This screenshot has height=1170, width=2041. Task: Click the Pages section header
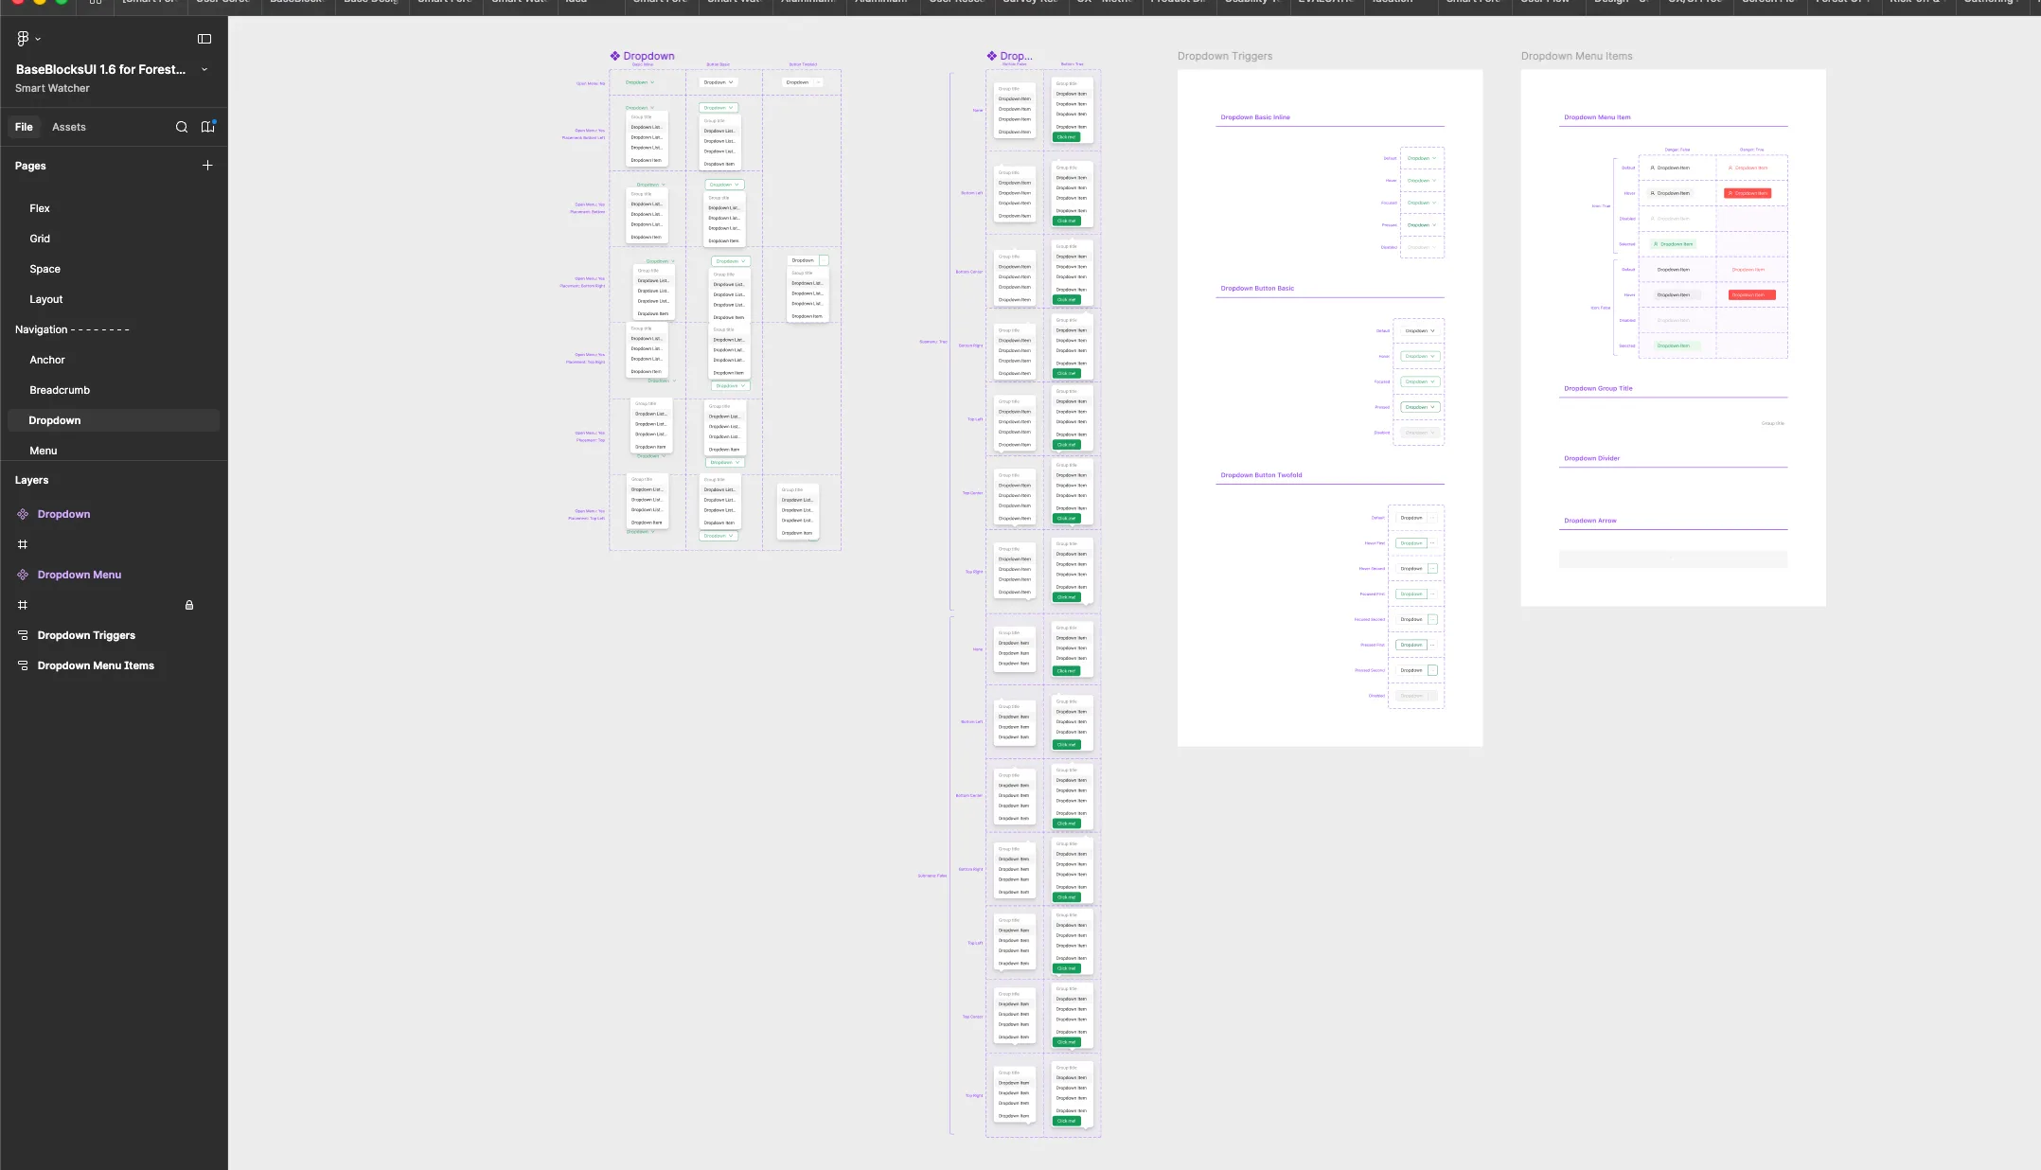pos(30,166)
